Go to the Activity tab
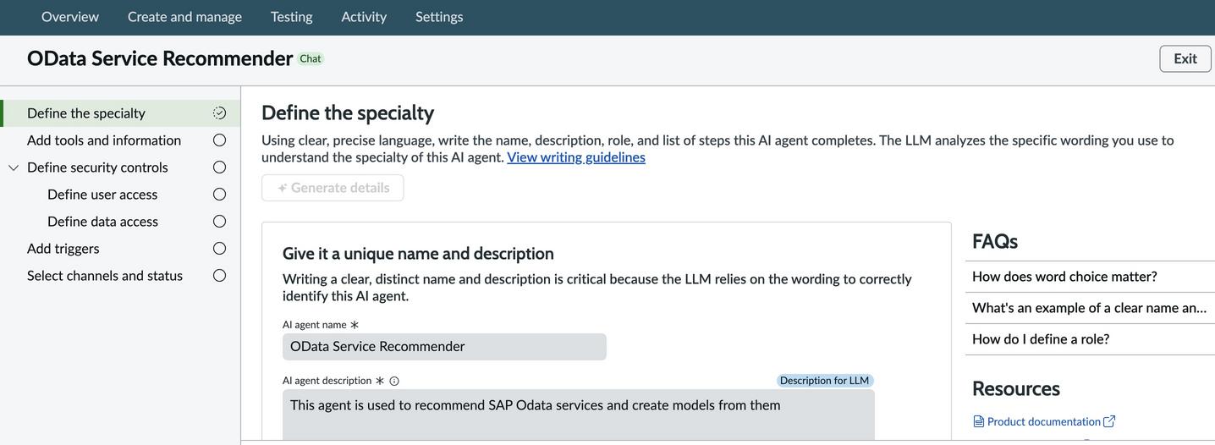This screenshot has height=445, width=1215. click(x=364, y=17)
